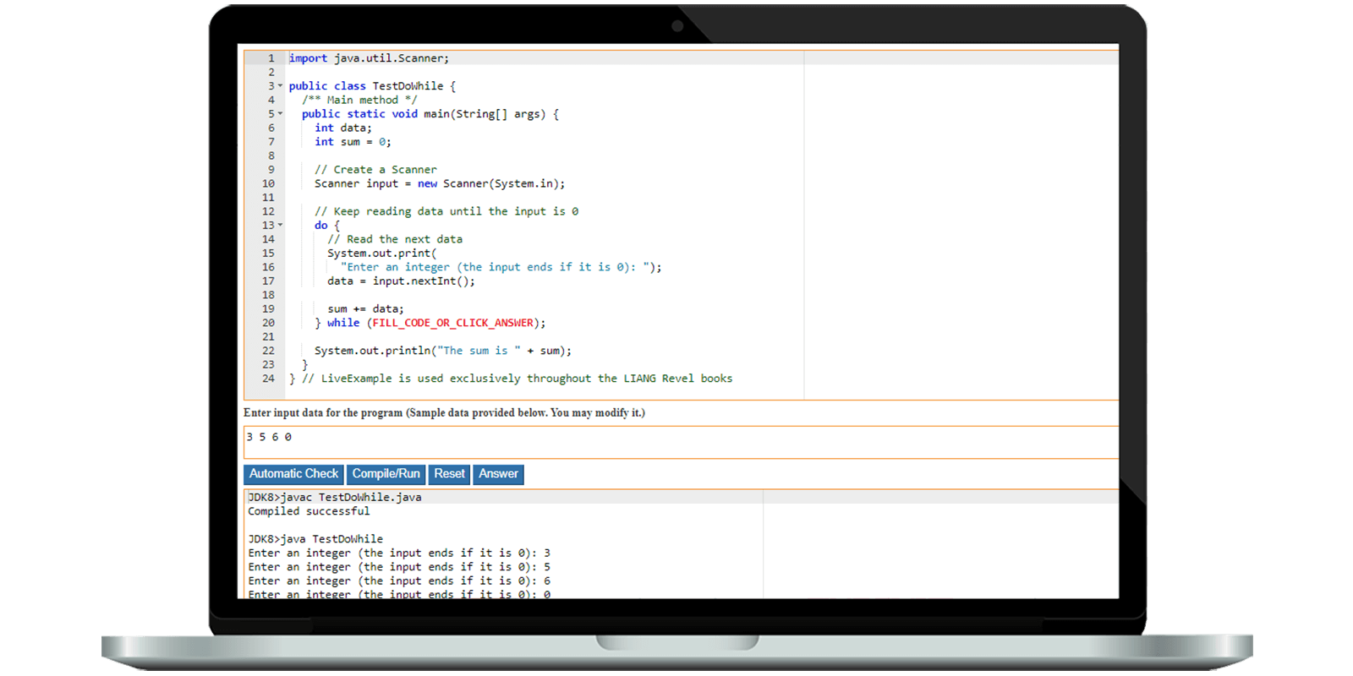The image size is (1353, 676).
Task: Click the Scanner input declaration on line 10
Action: 439,183
